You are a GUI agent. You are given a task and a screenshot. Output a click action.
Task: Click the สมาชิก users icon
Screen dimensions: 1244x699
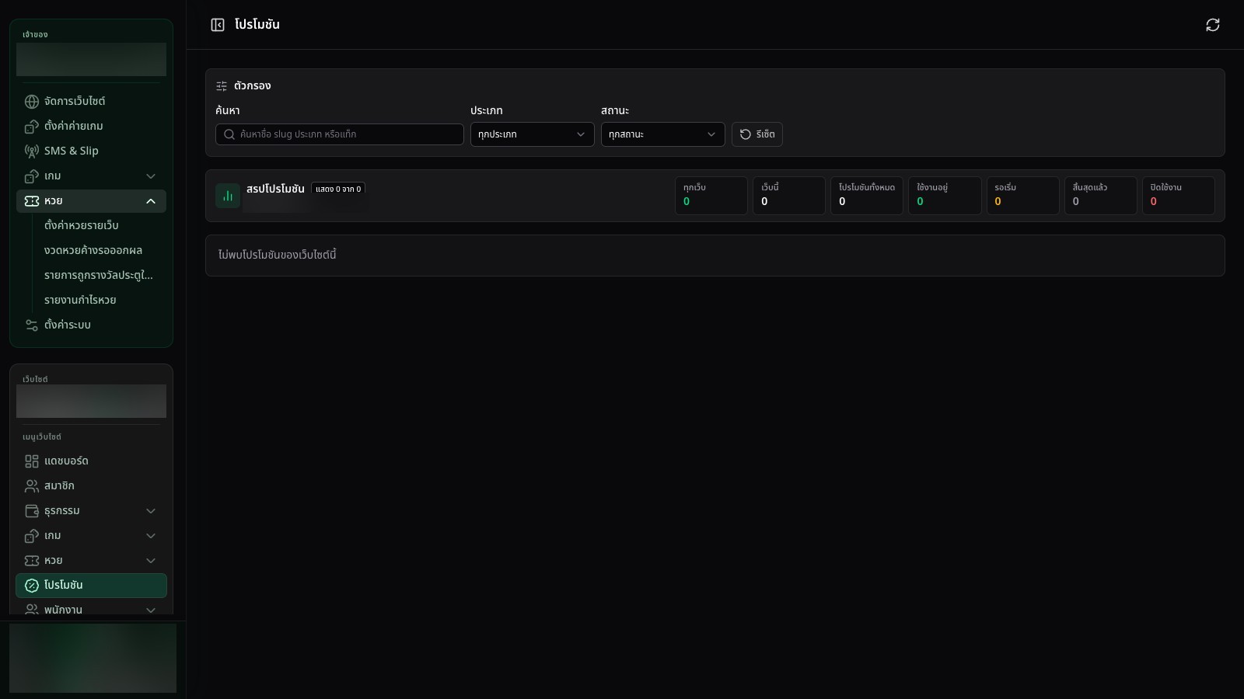tap(32, 486)
